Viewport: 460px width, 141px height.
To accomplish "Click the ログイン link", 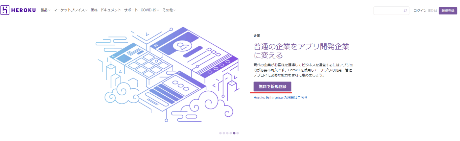I will coord(420,11).
